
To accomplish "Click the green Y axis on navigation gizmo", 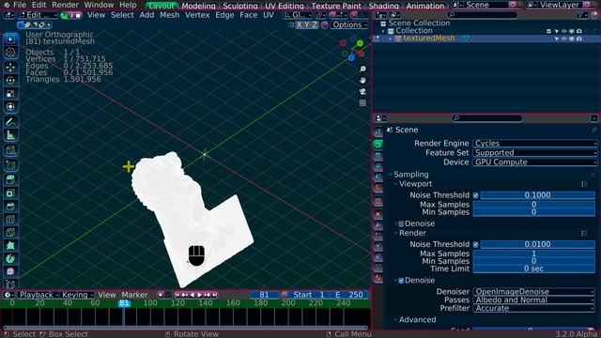I will 360,43.
